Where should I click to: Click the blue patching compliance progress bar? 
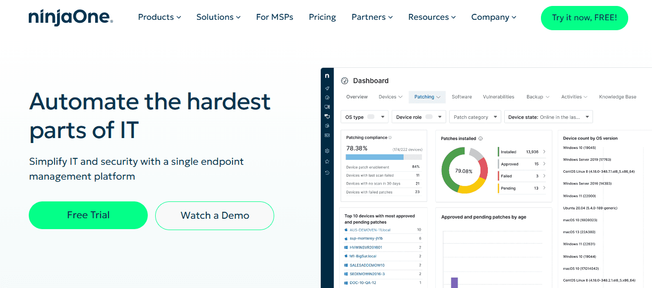coord(375,157)
